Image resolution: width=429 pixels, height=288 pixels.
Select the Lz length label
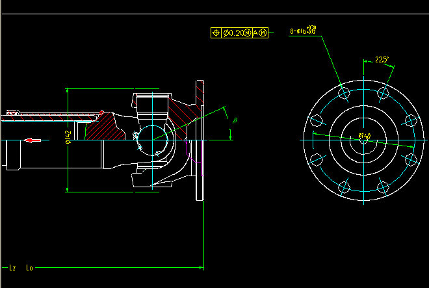tap(12, 267)
